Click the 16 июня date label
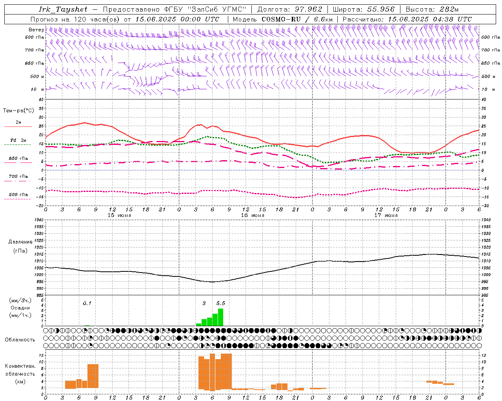 pos(253,215)
